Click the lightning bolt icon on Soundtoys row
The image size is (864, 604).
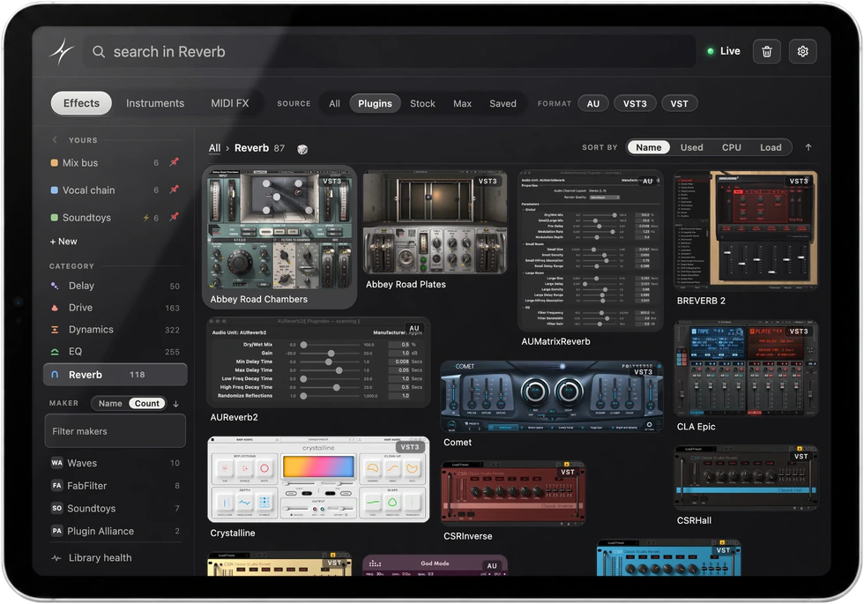146,218
